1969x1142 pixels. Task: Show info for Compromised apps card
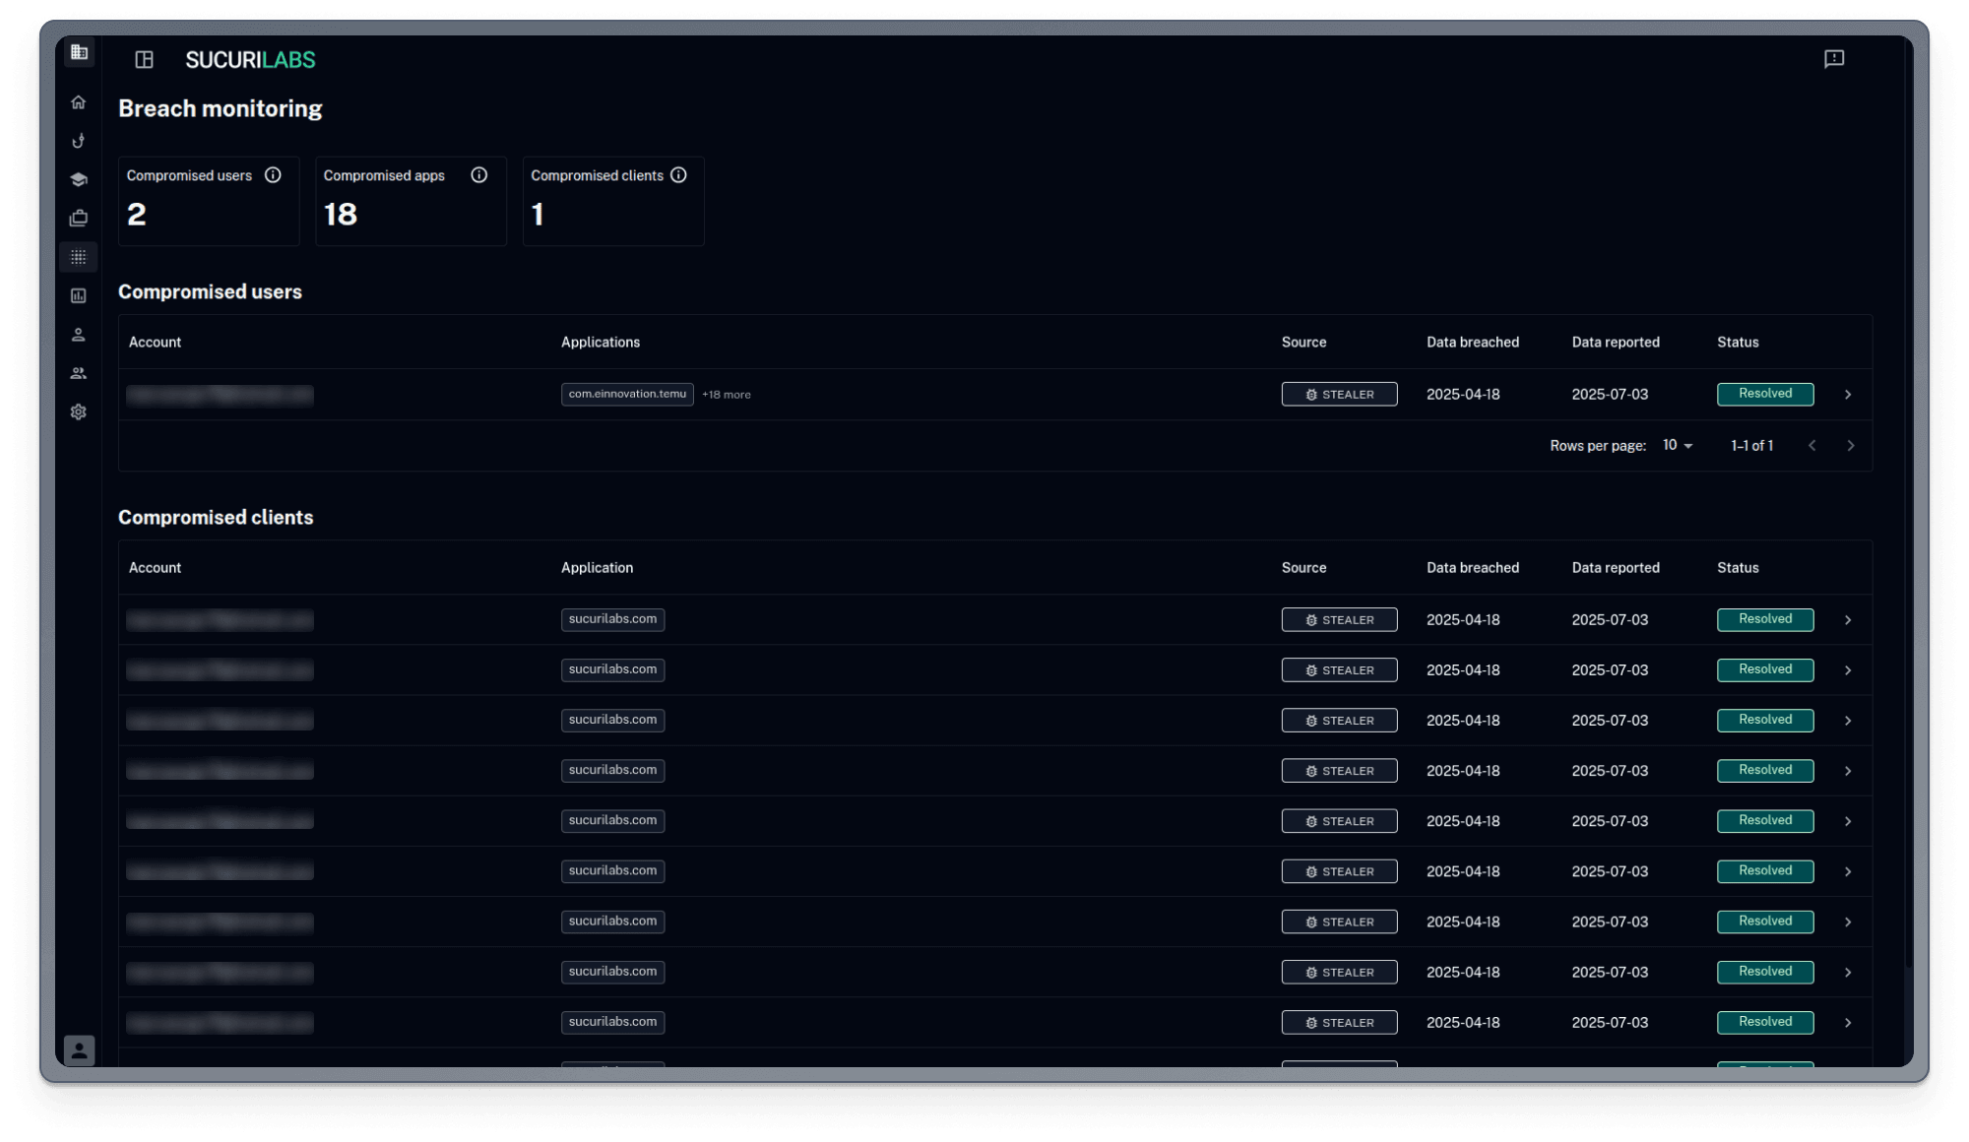click(x=479, y=175)
